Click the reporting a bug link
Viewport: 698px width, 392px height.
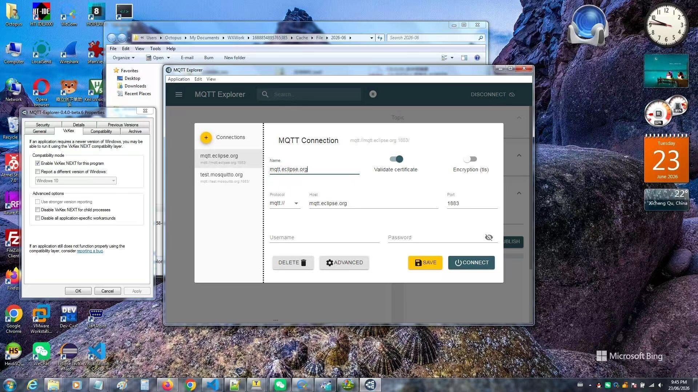(90, 251)
